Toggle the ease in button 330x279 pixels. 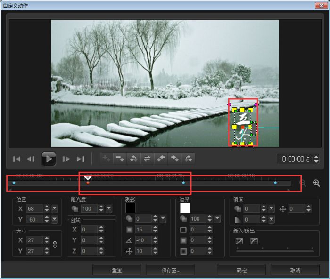(239, 241)
